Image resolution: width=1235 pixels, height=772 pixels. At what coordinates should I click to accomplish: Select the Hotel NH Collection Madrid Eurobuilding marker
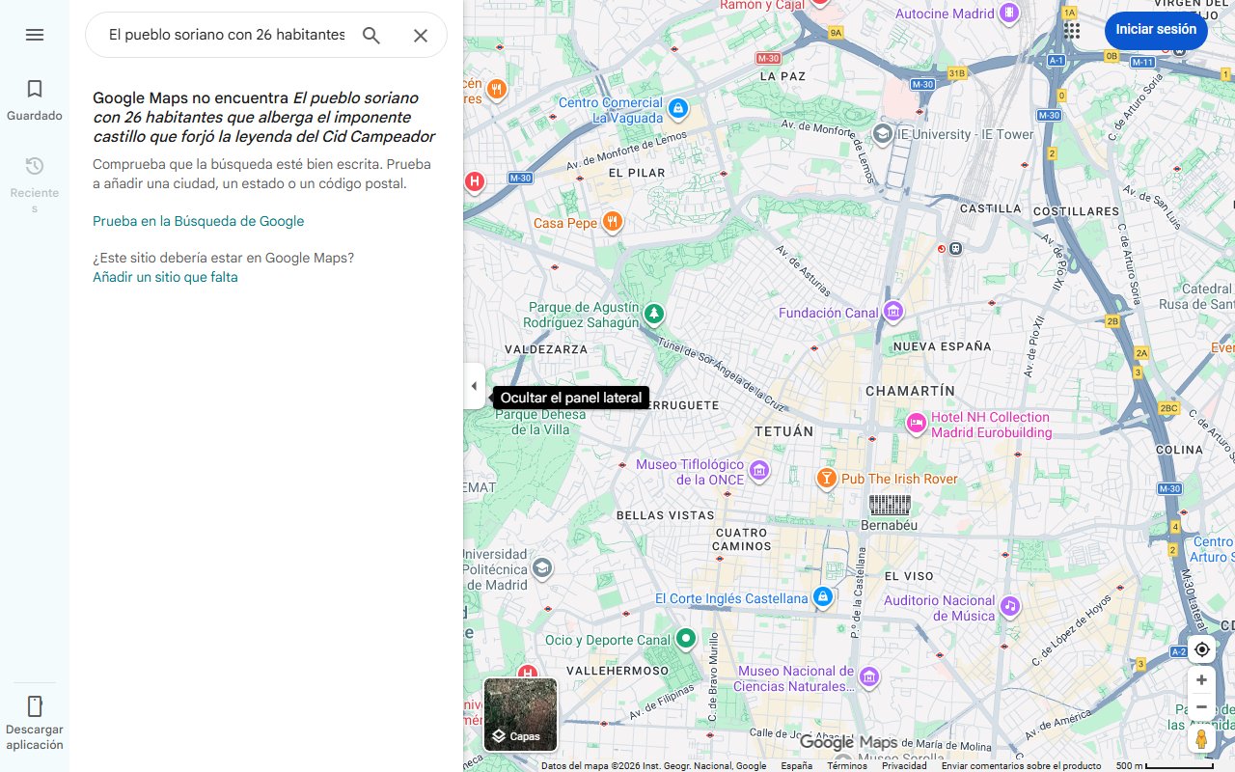point(915,424)
